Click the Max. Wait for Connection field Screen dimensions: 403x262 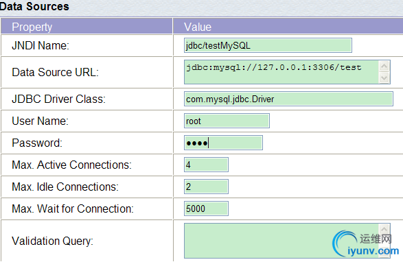206,209
